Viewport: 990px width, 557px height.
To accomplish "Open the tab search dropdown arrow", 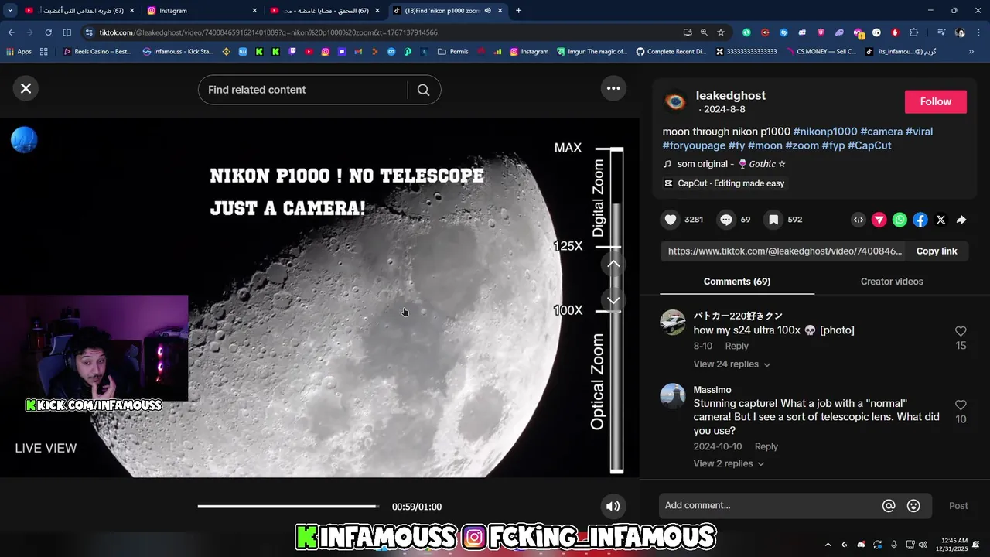I will (10, 11).
